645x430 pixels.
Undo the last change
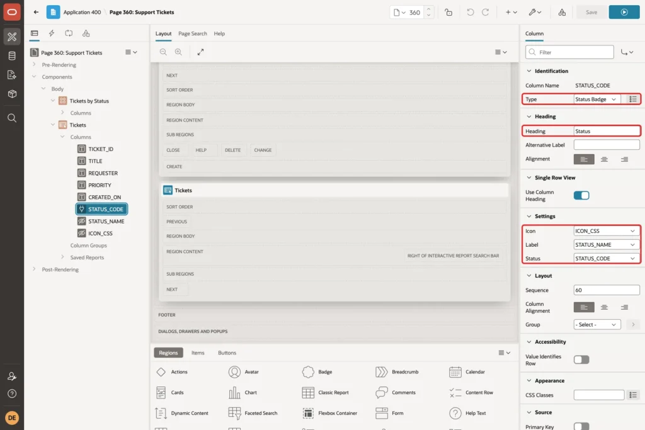470,13
